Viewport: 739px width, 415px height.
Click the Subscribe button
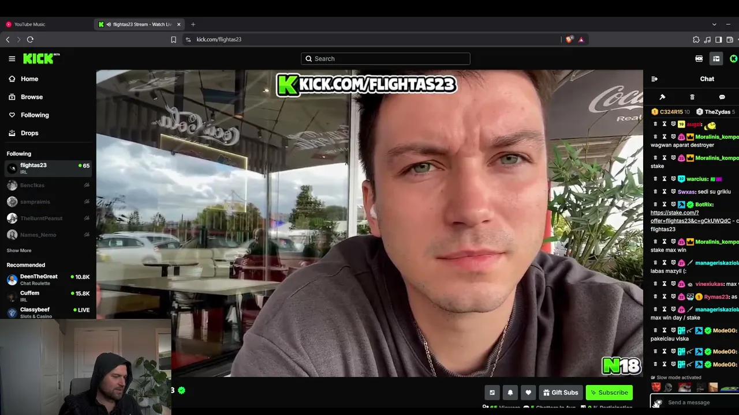tap(609, 393)
